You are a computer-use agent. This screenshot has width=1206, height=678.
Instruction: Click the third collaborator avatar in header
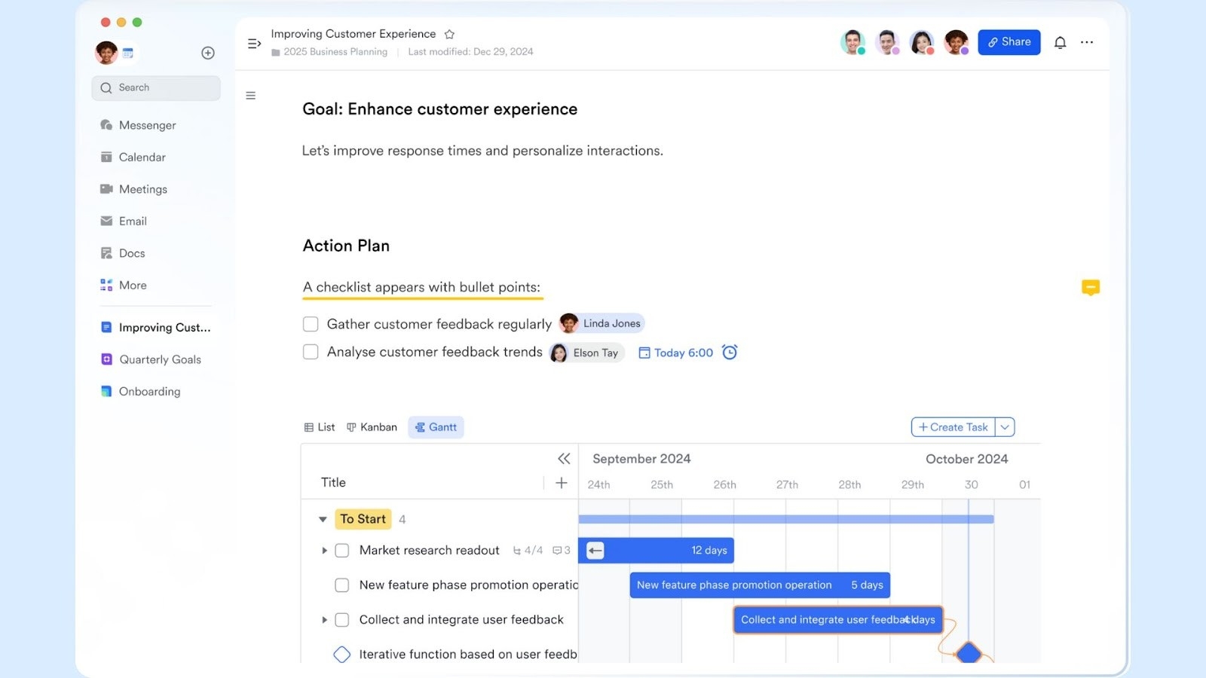(922, 42)
